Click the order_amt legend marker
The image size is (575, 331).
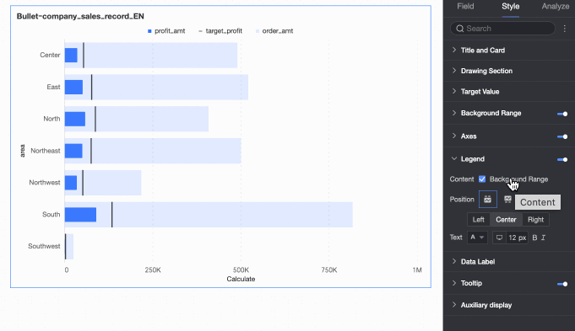258,31
